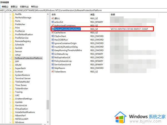Expand the Schedule tree node

point(10,45)
